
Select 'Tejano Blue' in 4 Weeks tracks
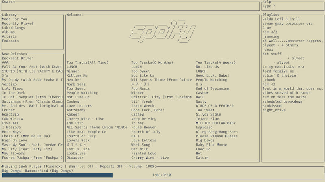point(208,119)
